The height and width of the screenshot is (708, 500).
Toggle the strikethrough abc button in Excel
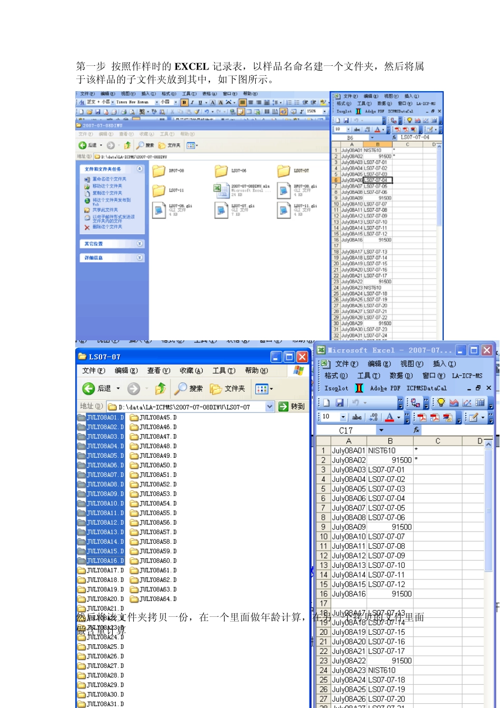click(357, 417)
